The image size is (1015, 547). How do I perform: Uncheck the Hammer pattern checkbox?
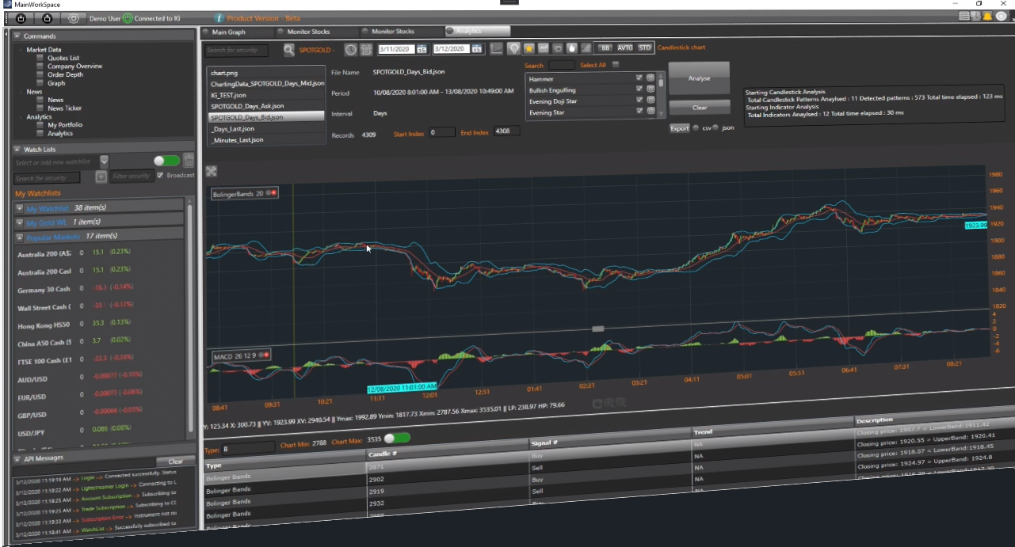point(639,78)
